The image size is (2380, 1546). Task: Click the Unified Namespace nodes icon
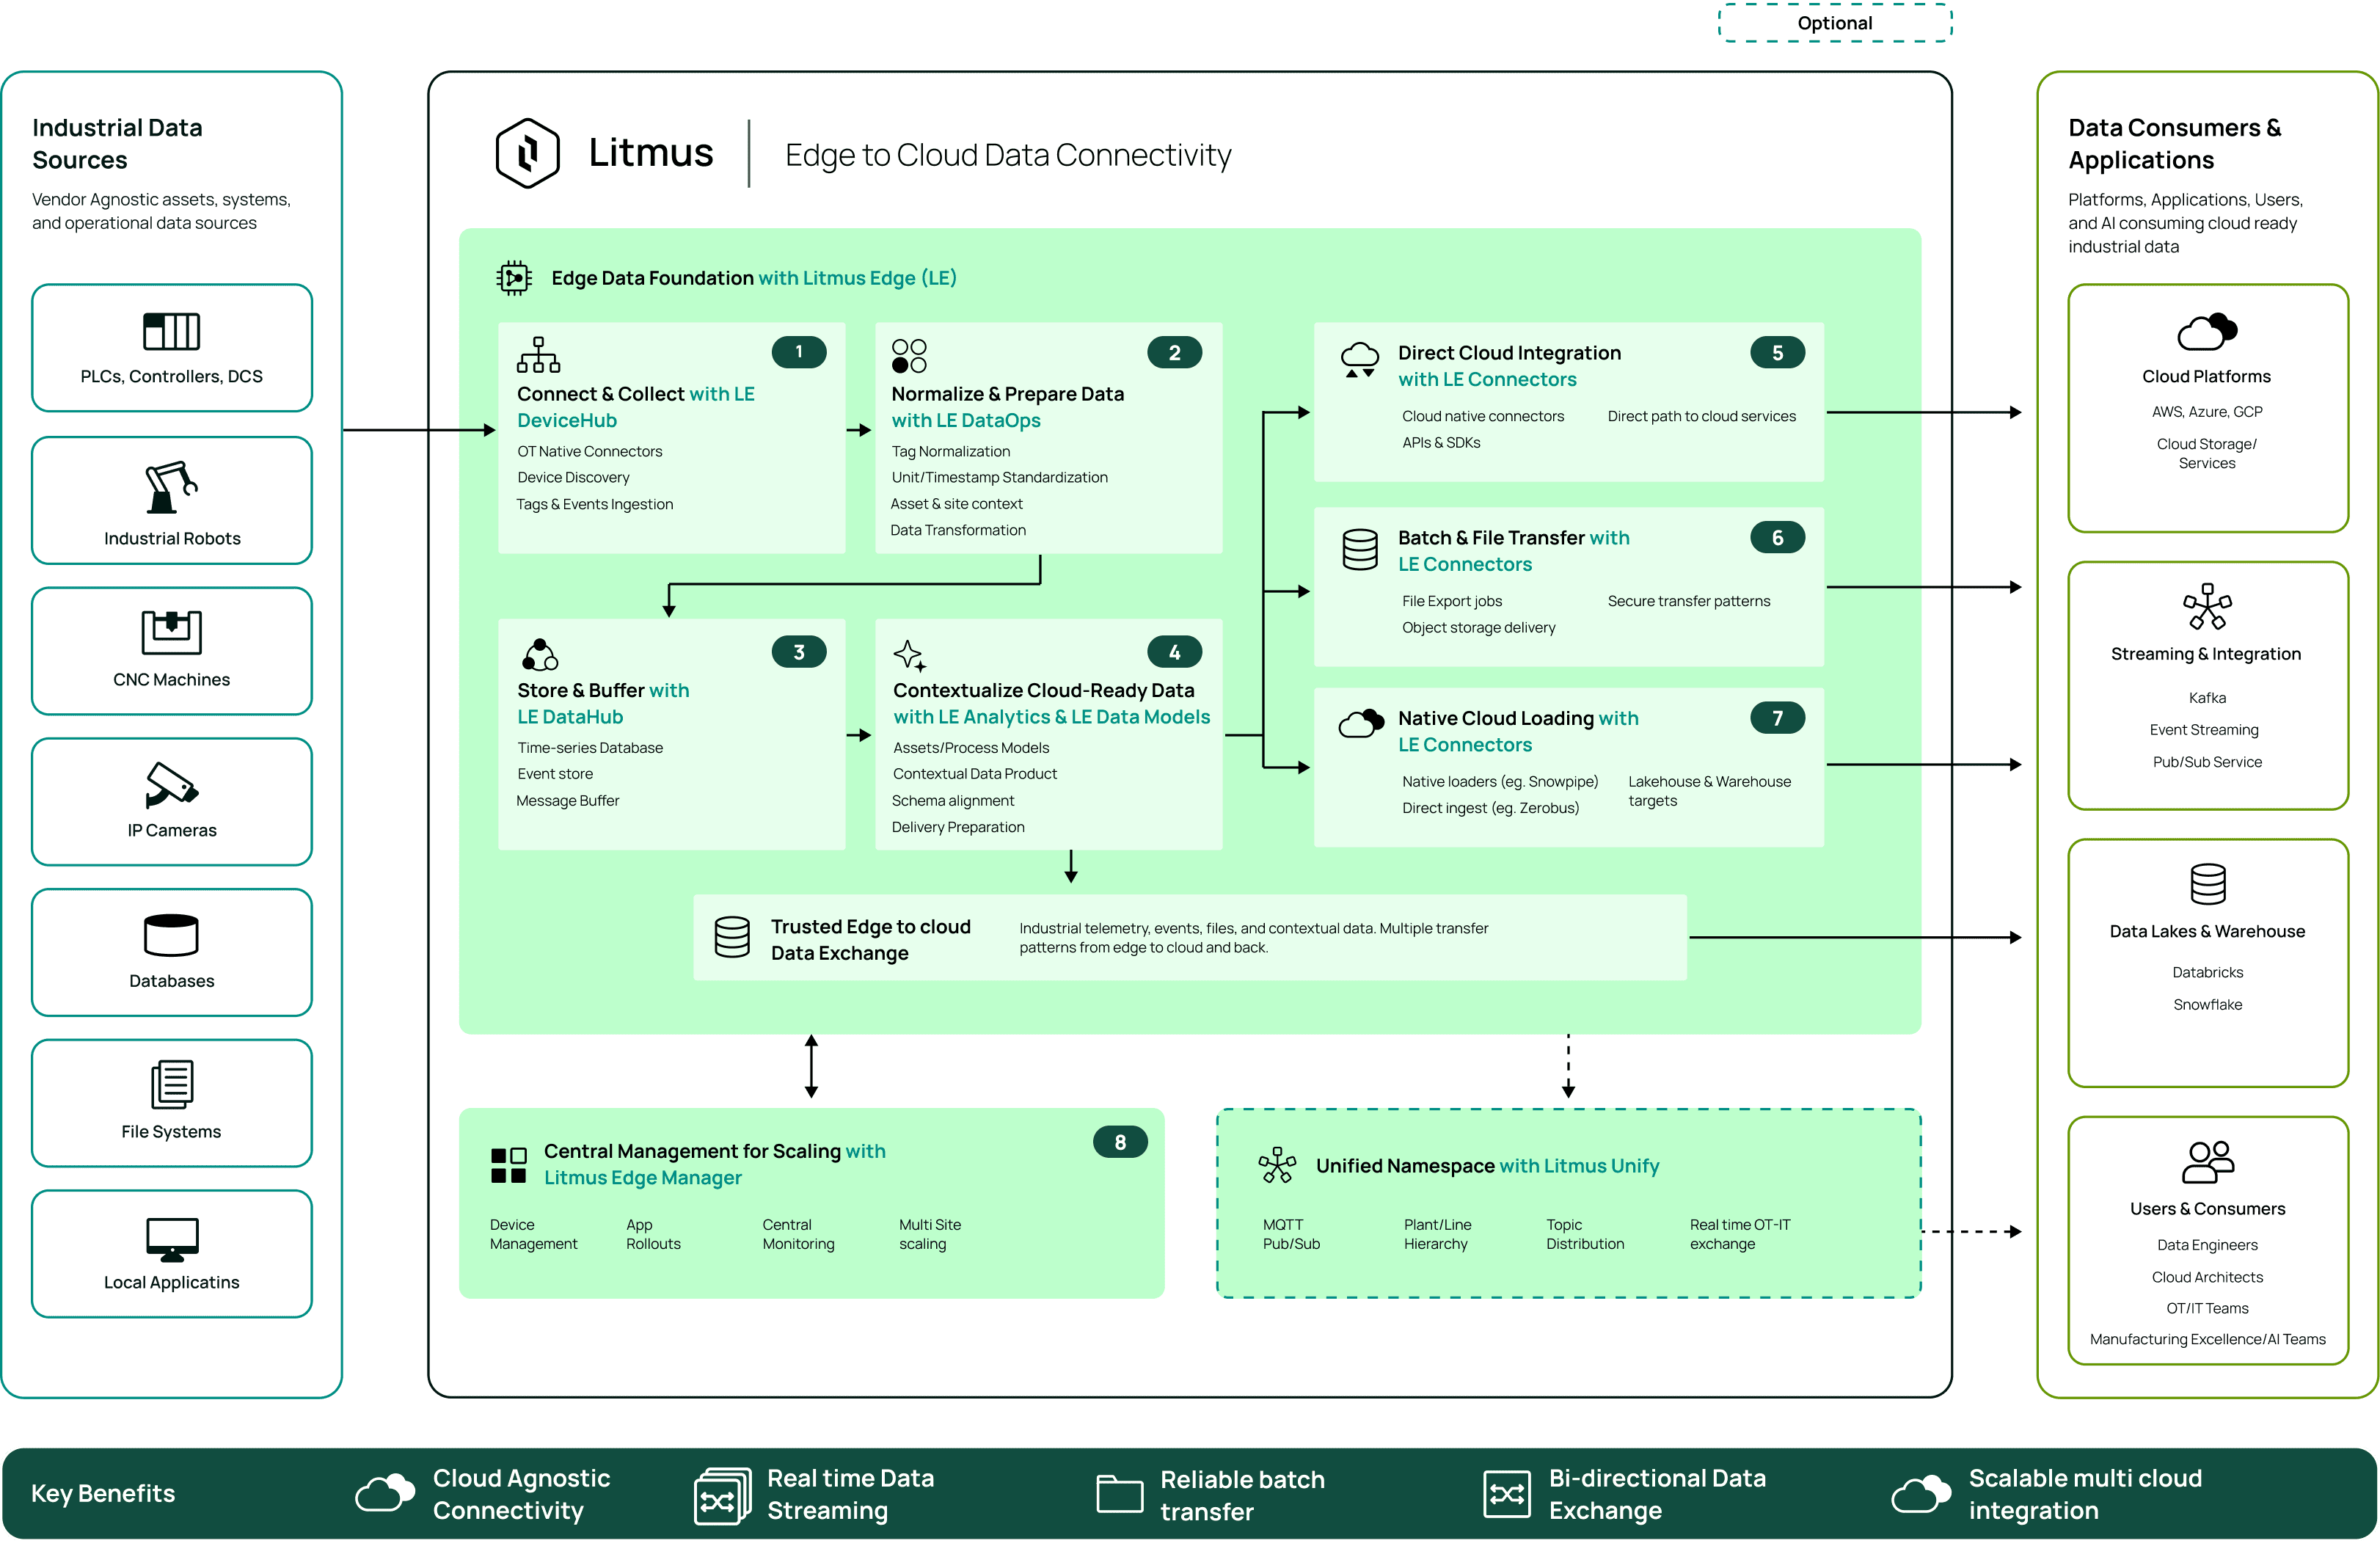click(x=1277, y=1165)
